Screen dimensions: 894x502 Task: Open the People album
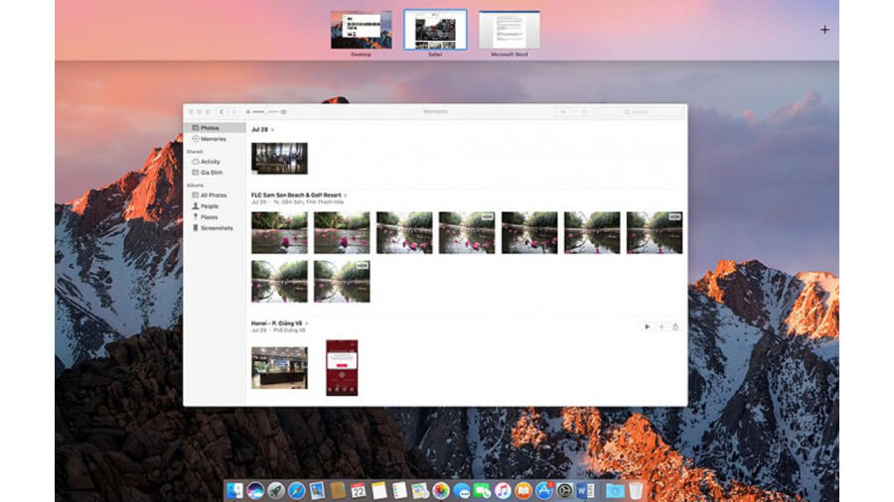point(209,206)
